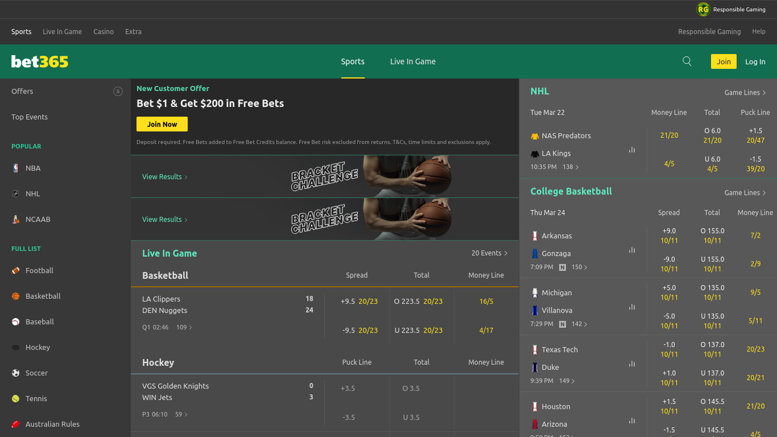Click the RG Responsible Gaming badge icon
777x437 pixels.
[704, 9]
